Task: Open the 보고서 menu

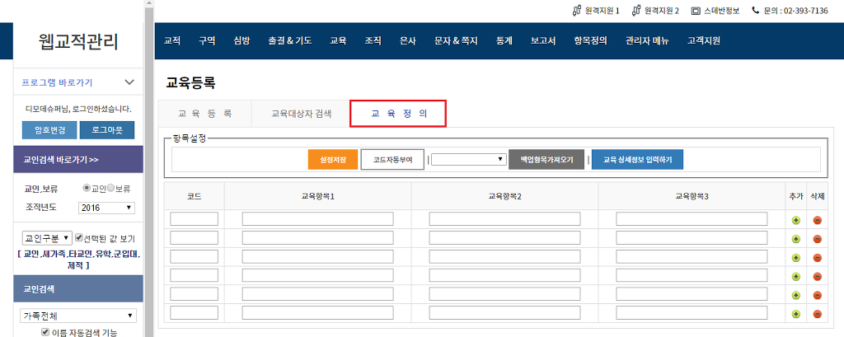Action: pos(543,40)
